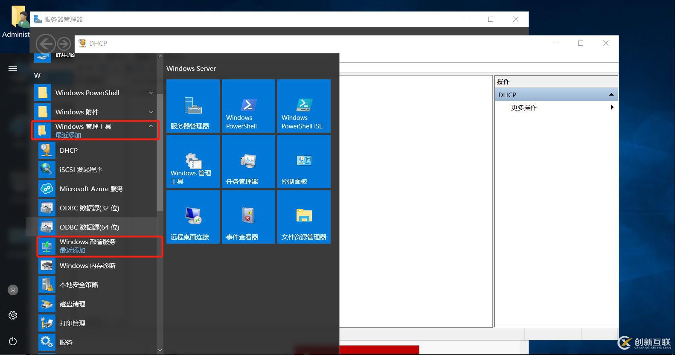
Task: Click the app list scrollbar down arrow
Action: point(160,350)
